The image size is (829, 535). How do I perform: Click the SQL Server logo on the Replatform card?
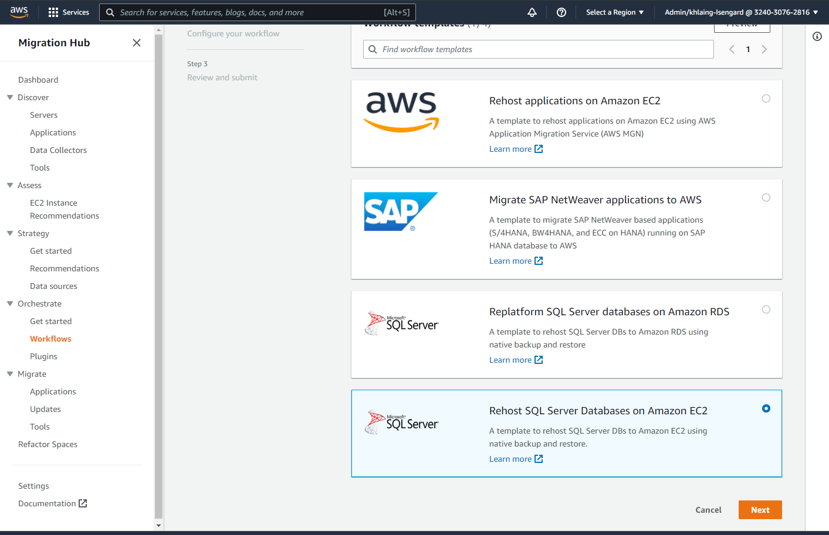point(402,323)
